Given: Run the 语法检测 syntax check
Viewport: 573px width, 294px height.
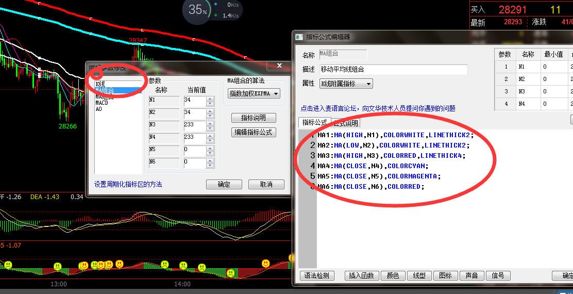Looking at the screenshot, I should click(x=317, y=276).
